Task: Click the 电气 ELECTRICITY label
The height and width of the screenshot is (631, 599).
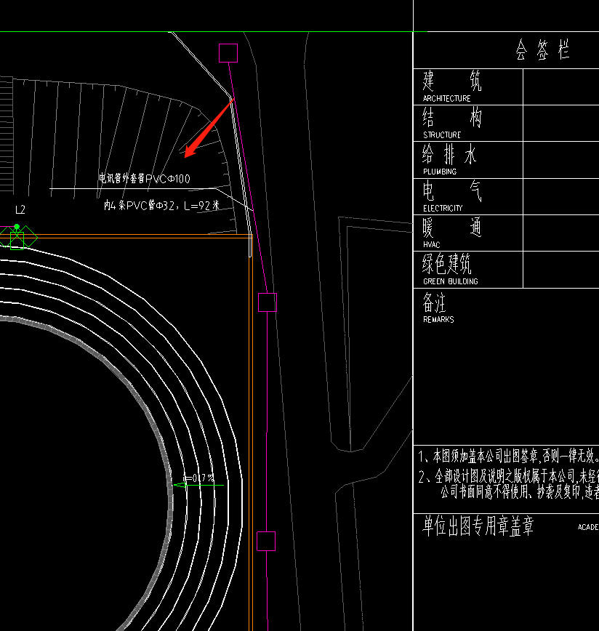Action: (451, 196)
